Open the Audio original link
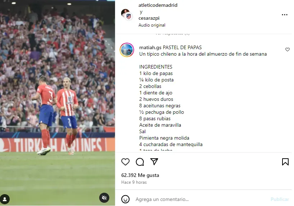Screen dimensions: 294x206 tap(152, 25)
